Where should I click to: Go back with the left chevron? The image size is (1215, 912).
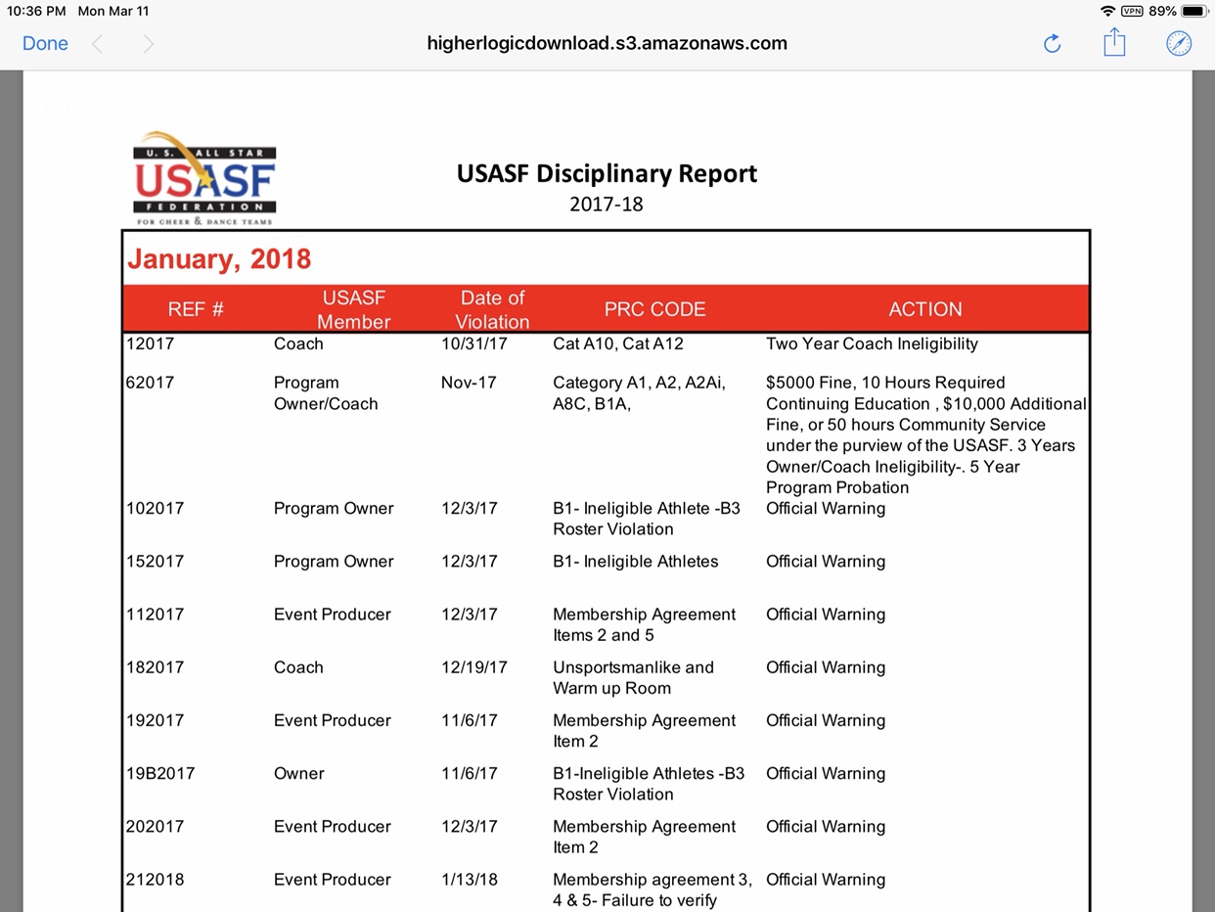[97, 44]
